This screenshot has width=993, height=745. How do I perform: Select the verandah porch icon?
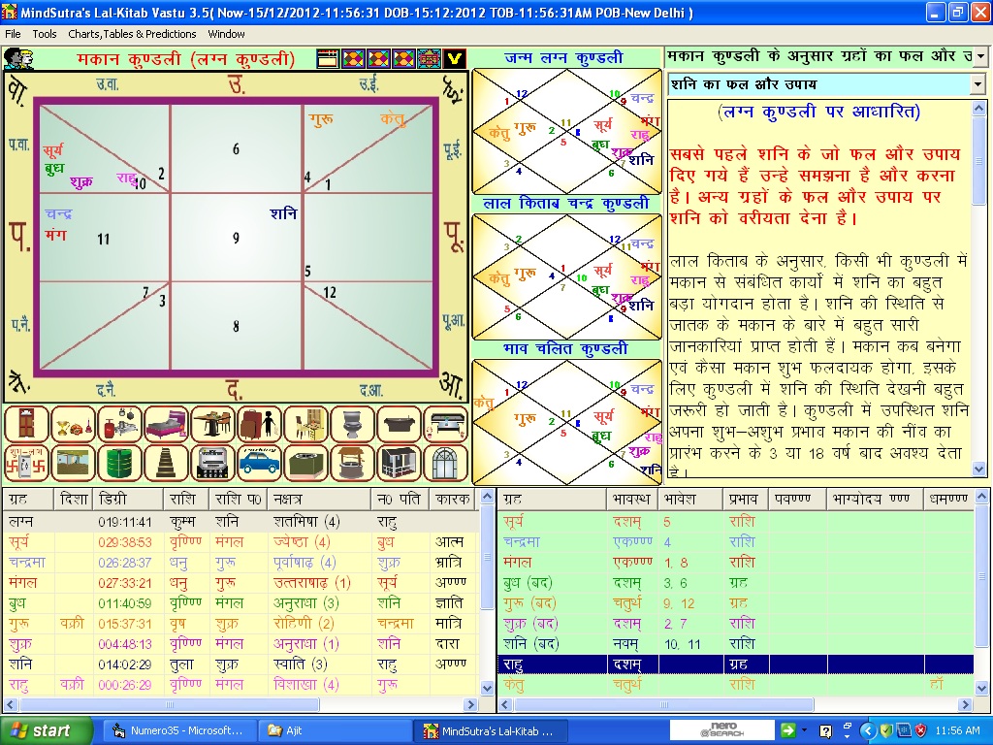[x=399, y=463]
